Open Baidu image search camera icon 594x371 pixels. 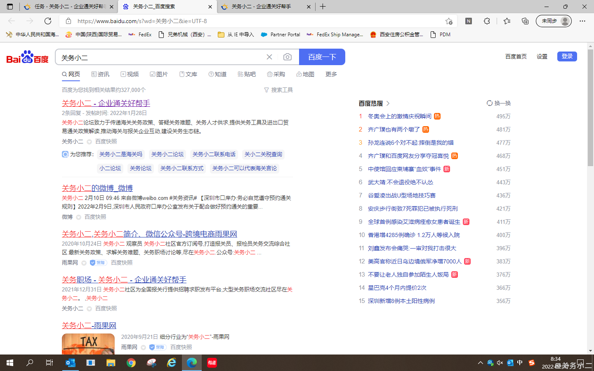click(x=288, y=57)
